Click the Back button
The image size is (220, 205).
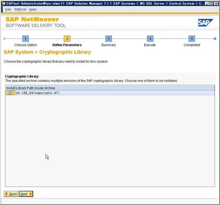11,194
